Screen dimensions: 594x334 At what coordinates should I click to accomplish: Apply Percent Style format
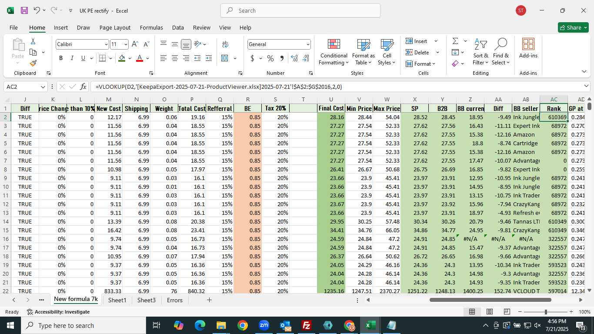pyautogui.click(x=270, y=58)
